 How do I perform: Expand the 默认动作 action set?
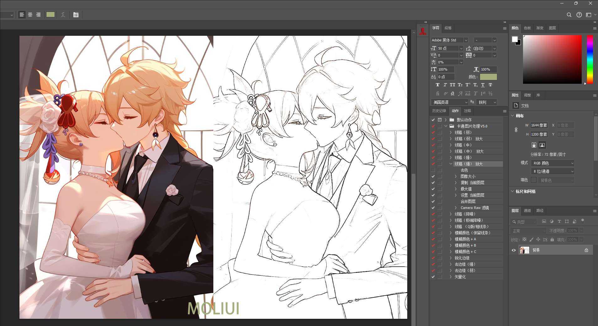pos(446,120)
